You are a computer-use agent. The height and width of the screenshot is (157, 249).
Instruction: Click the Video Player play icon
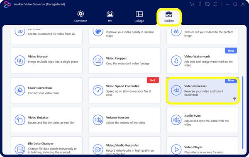[176, 150]
